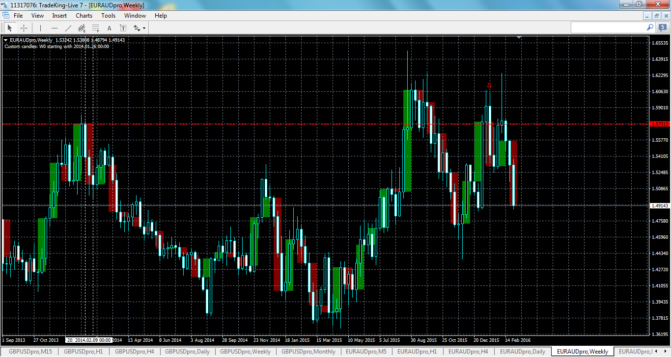Choose the Vertical Line drawing tool
The width and height of the screenshot is (671, 357).
click(40, 28)
